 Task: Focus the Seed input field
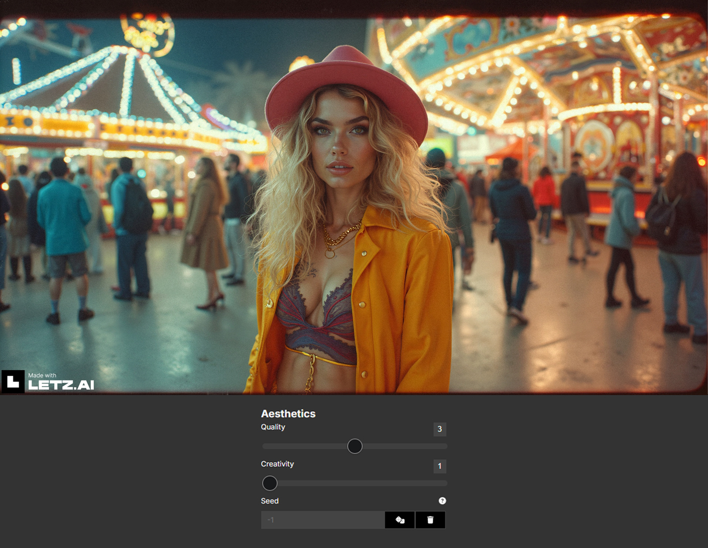[322, 520]
